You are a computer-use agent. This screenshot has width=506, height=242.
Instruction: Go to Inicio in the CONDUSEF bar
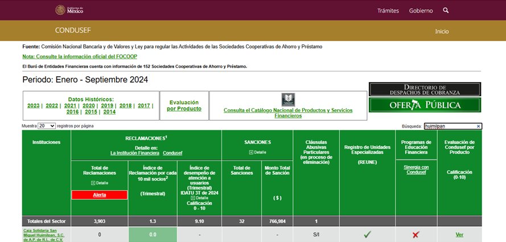442,31
